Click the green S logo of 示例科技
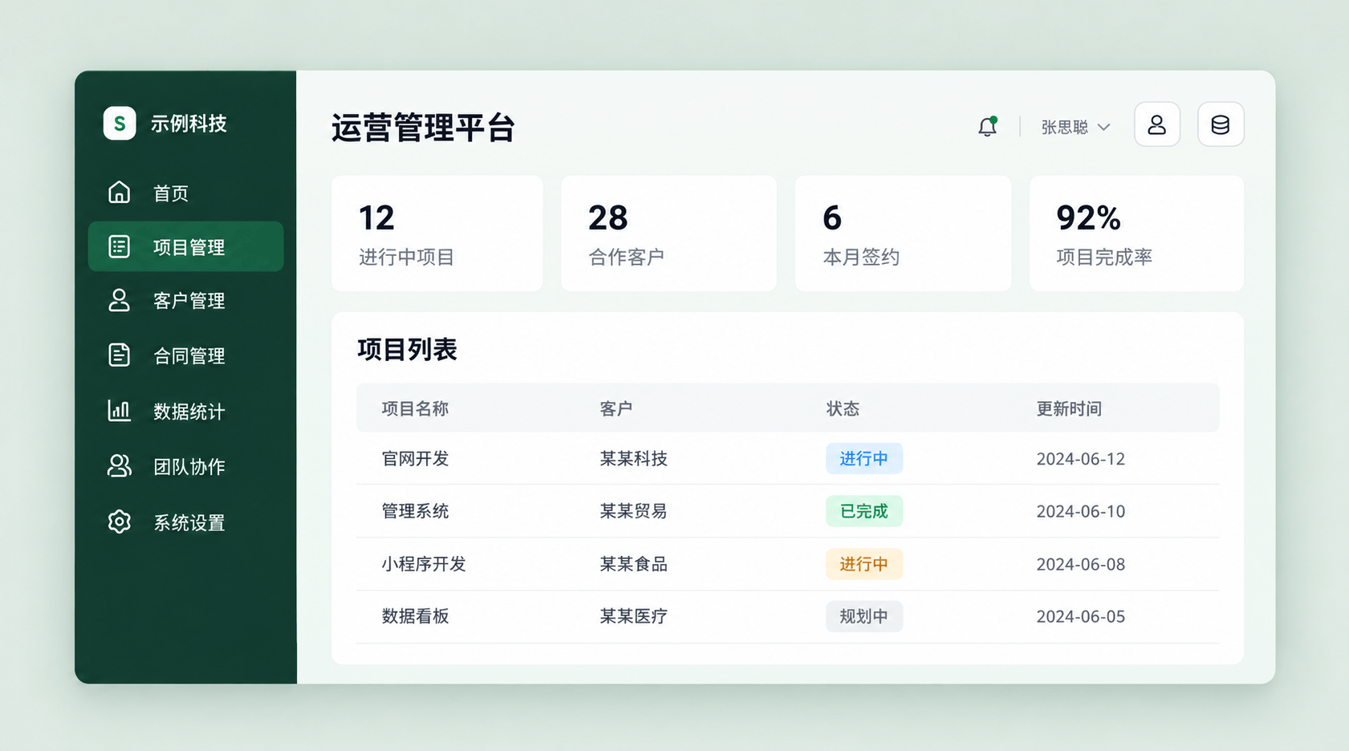 coord(120,124)
